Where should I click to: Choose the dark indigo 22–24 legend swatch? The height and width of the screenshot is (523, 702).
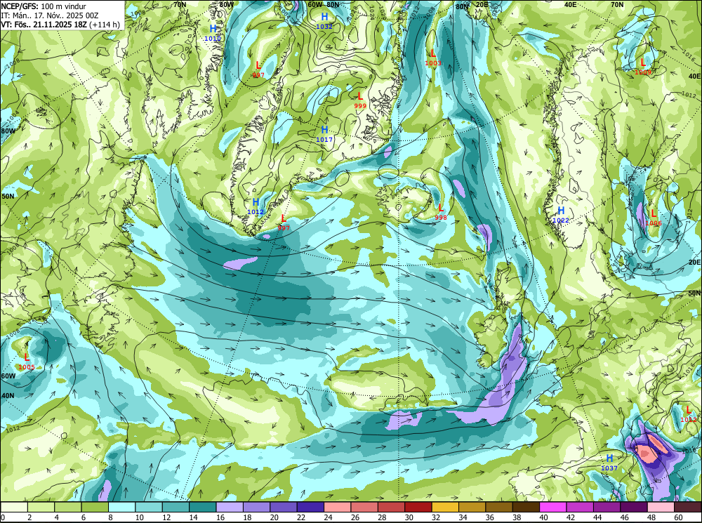coord(310,507)
